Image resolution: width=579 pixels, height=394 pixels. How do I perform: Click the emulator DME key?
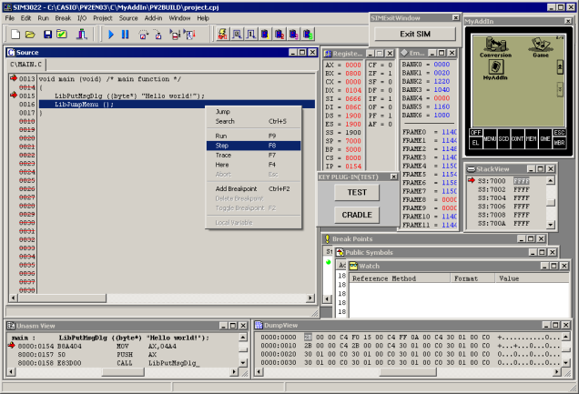click(x=545, y=138)
